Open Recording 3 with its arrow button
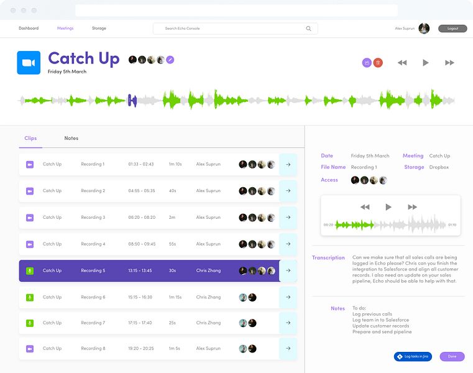This screenshot has height=373, width=473. (x=288, y=218)
